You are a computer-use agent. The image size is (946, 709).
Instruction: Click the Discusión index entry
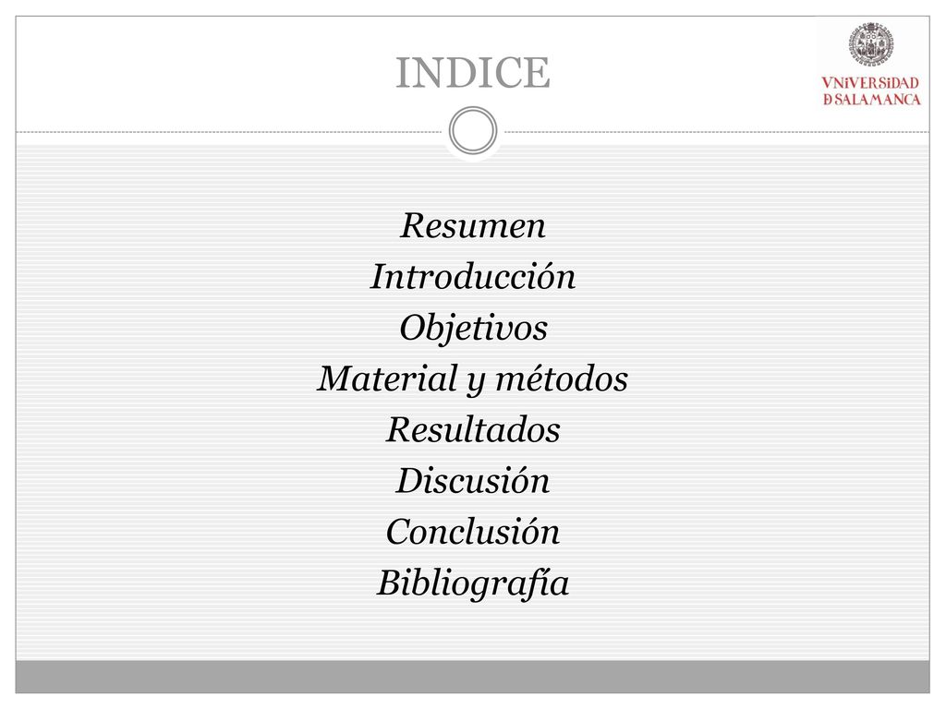[473, 480]
